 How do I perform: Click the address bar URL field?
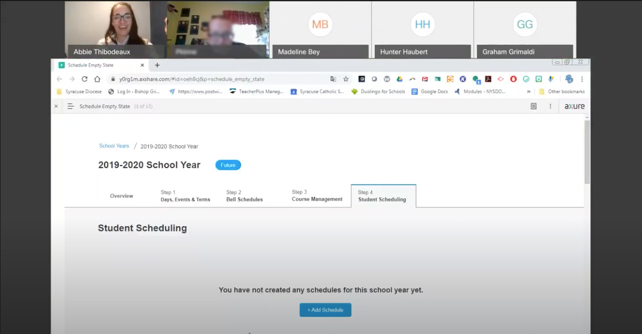(218, 79)
